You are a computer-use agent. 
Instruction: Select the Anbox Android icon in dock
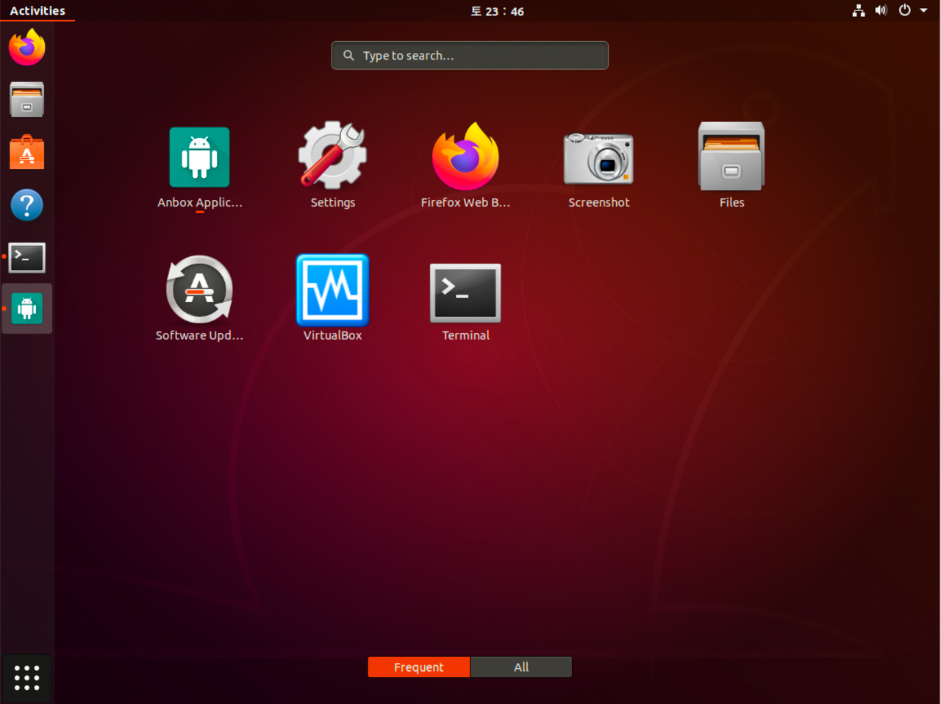point(26,309)
